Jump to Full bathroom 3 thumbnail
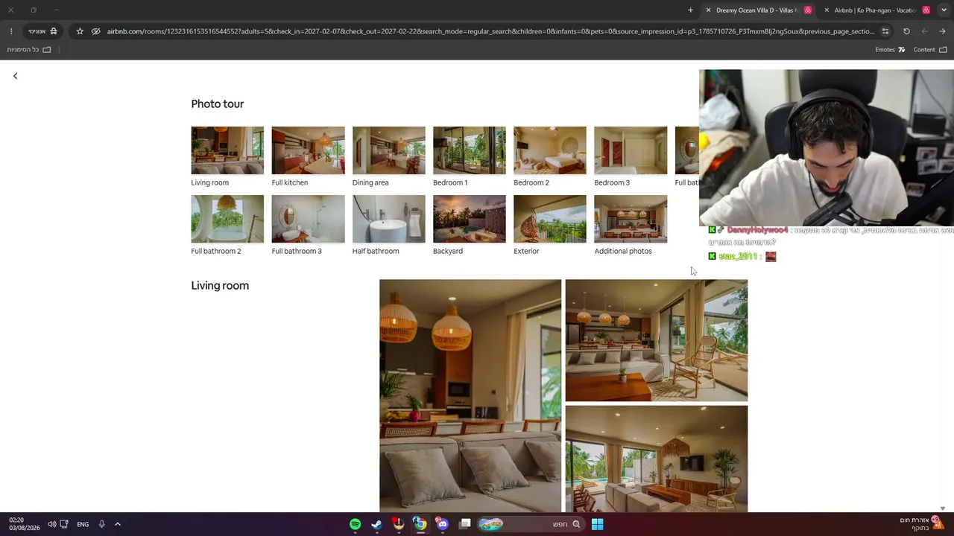The width and height of the screenshot is (954, 536). tap(308, 219)
